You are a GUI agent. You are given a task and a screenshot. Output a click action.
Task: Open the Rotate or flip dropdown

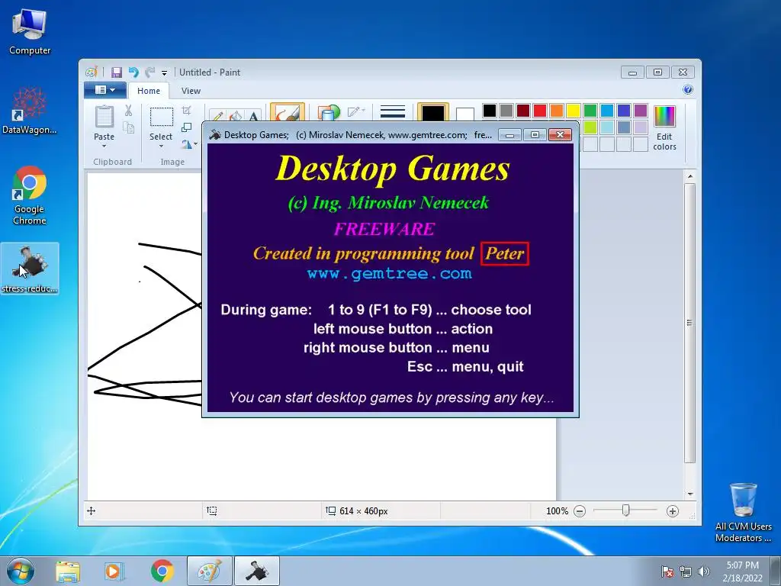pyautogui.click(x=189, y=144)
